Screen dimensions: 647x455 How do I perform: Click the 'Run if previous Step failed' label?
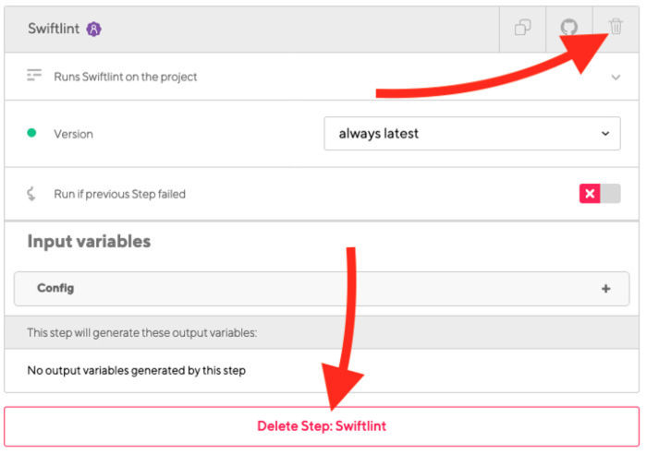(x=119, y=194)
